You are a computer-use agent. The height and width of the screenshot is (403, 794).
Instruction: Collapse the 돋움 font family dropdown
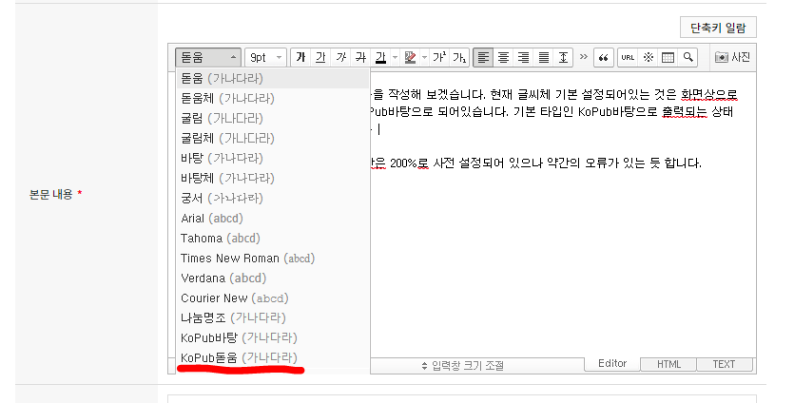[208, 57]
